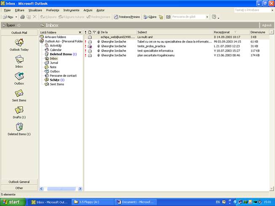Click attachment icon of plan securitate Kogalniceanu row
This screenshot has height=206, width=275.
[x=99, y=55]
